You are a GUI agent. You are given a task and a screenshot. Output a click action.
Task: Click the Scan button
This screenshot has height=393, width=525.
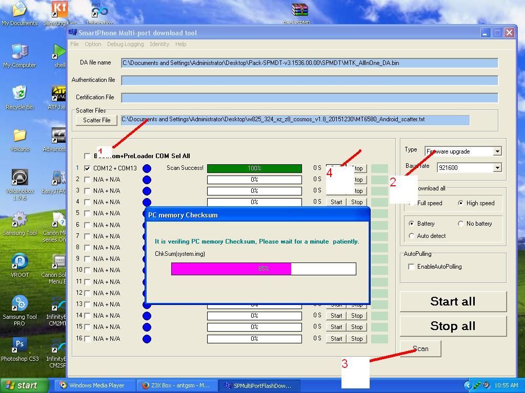pyautogui.click(x=420, y=349)
